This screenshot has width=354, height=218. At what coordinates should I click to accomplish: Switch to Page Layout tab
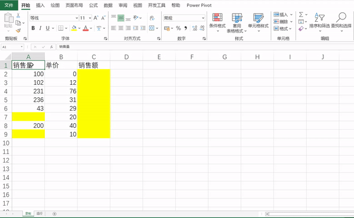(x=74, y=5)
